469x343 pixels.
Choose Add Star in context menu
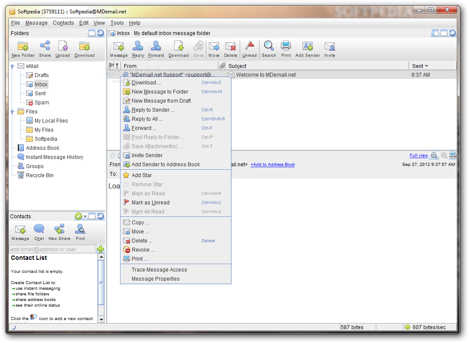click(x=176, y=175)
